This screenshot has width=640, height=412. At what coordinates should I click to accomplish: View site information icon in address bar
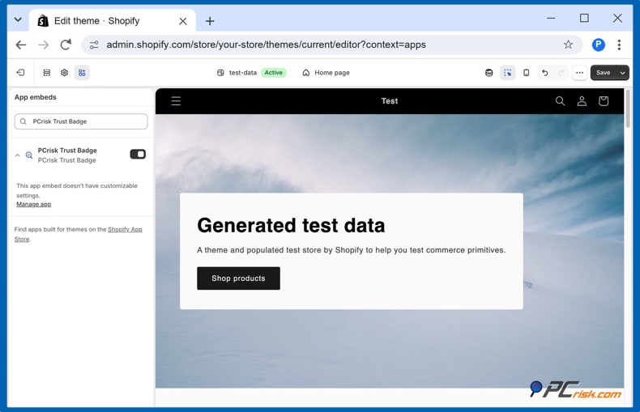point(94,45)
